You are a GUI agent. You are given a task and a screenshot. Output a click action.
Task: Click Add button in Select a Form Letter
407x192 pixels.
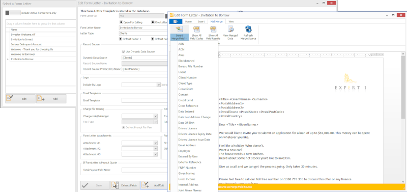pos(51,99)
